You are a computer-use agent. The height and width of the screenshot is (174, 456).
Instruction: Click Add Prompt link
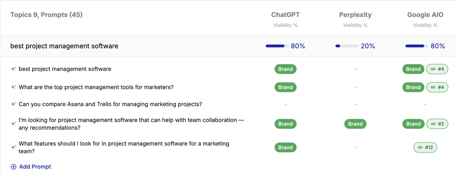[x=35, y=167]
